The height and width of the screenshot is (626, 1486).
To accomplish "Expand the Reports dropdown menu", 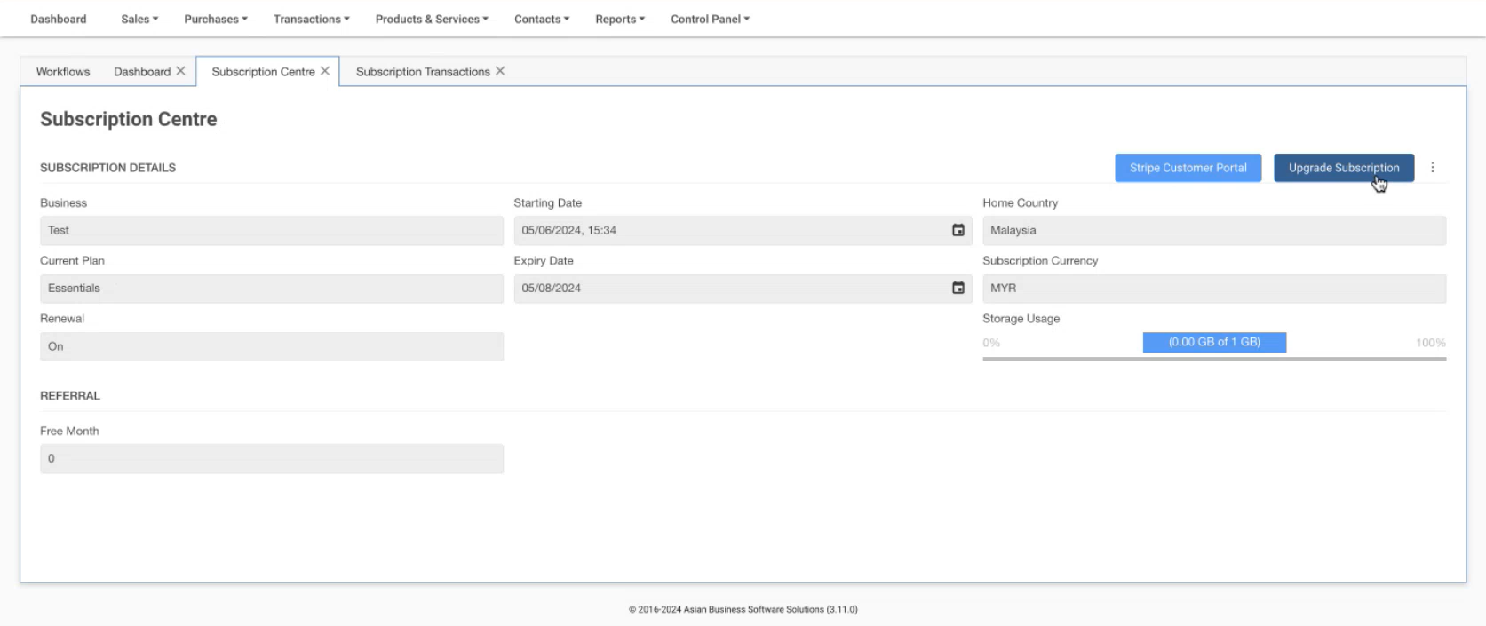I will [x=620, y=19].
